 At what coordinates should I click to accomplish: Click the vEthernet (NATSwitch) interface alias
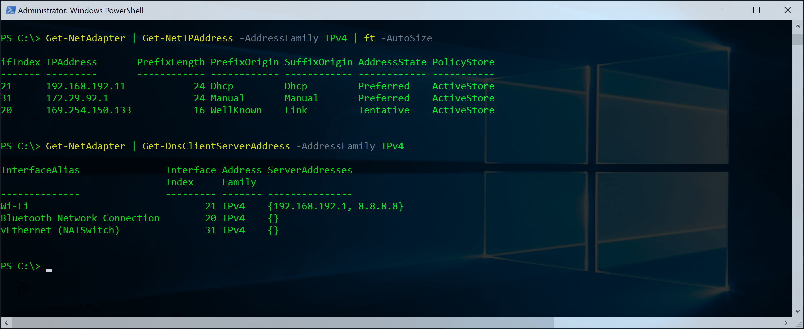pos(60,230)
